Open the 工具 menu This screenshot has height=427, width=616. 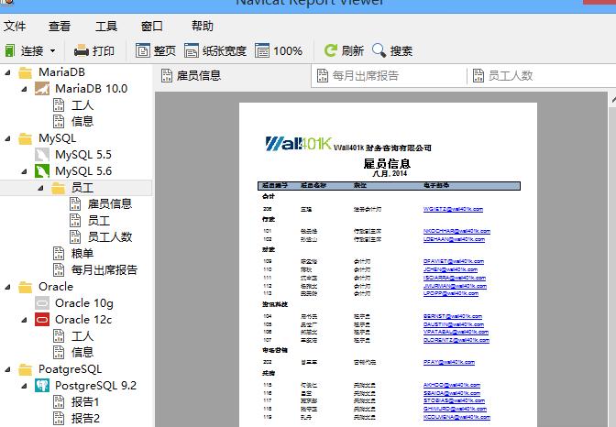coord(106,27)
